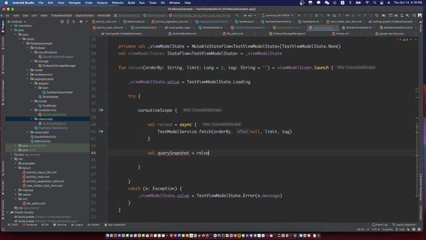Open Project panel gear settings
The width and height of the screenshot is (426, 240).
tap(81, 21)
